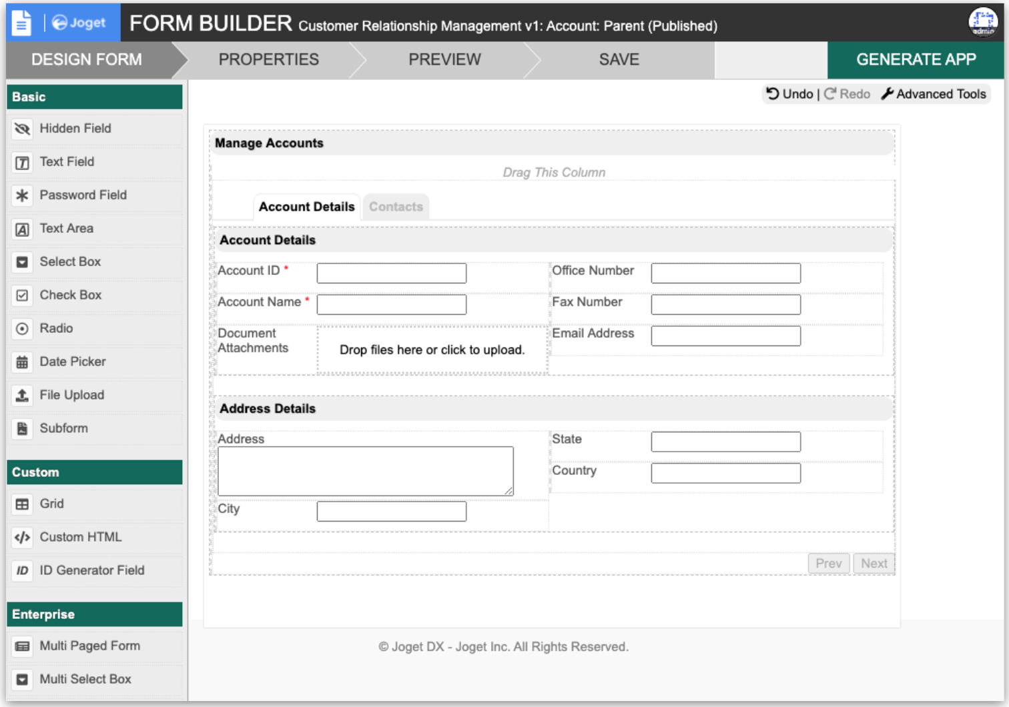
Task: Click the Text Area palette icon
Action: click(22, 229)
